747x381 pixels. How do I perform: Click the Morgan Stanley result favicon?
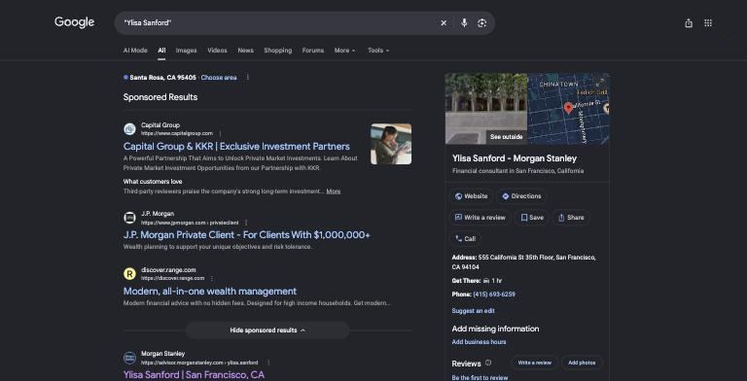click(x=129, y=358)
